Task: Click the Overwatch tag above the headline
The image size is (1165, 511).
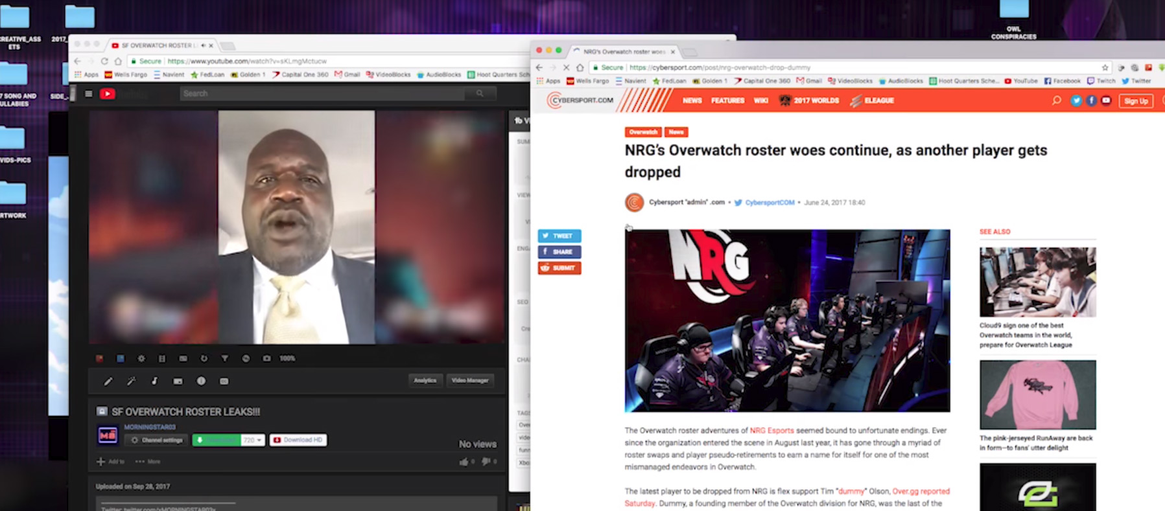Action: click(x=643, y=132)
